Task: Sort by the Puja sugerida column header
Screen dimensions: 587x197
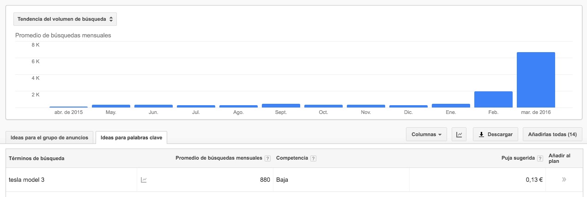Action: 518,158
